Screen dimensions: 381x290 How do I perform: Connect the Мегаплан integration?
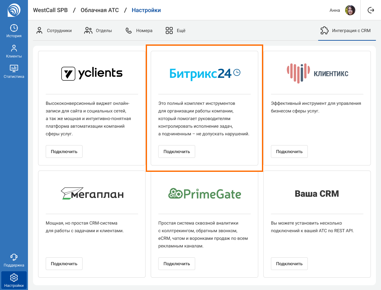64,264
